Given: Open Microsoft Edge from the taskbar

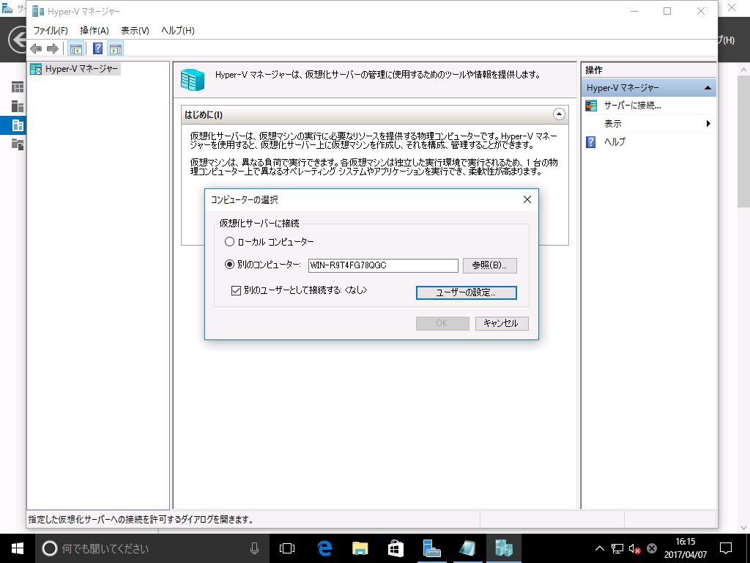Looking at the screenshot, I should pos(325,548).
